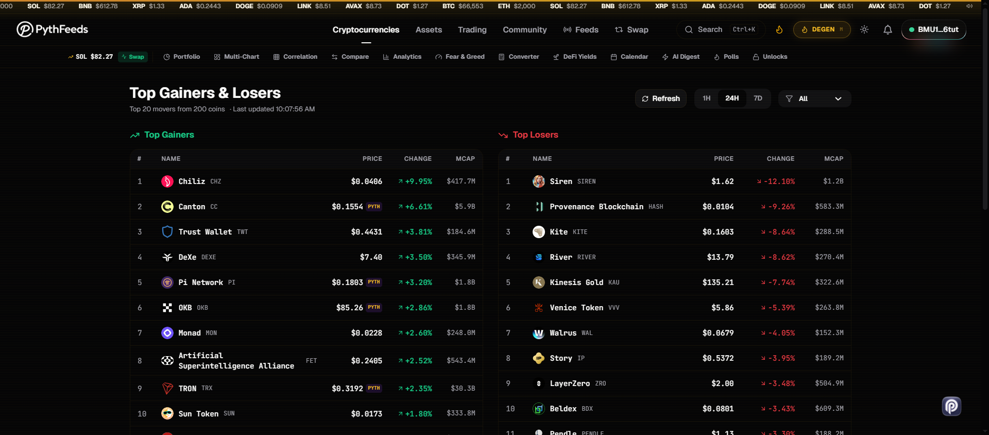Open the Analytics tool
The height and width of the screenshot is (435, 989).
[402, 57]
